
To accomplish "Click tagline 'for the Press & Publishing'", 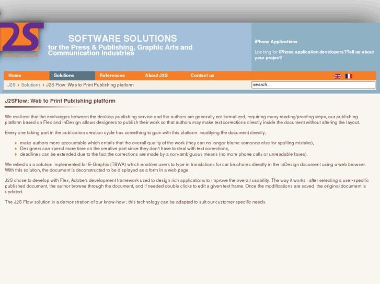I will tap(120, 50).
